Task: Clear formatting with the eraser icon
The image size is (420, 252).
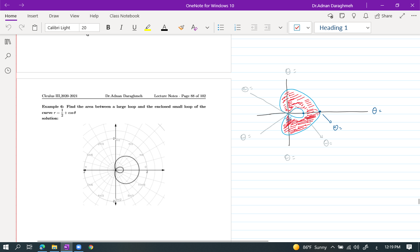Action: (194, 28)
